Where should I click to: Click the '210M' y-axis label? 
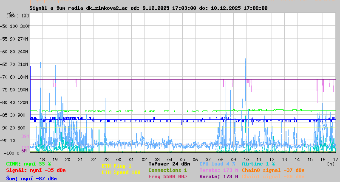coord(23,65)
